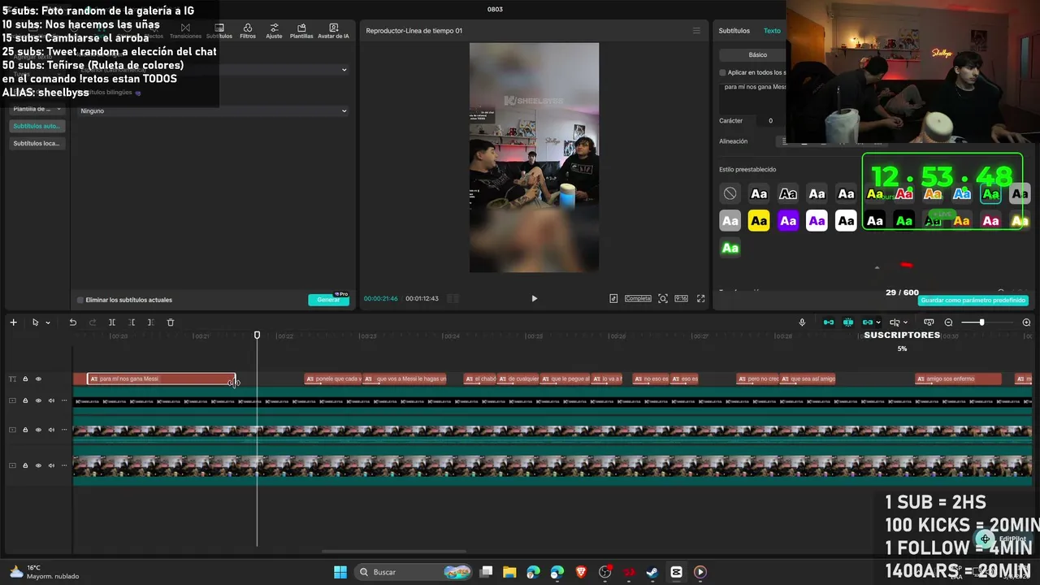The width and height of the screenshot is (1040, 585).
Task: Open the preview focus frame tool
Action: click(663, 298)
